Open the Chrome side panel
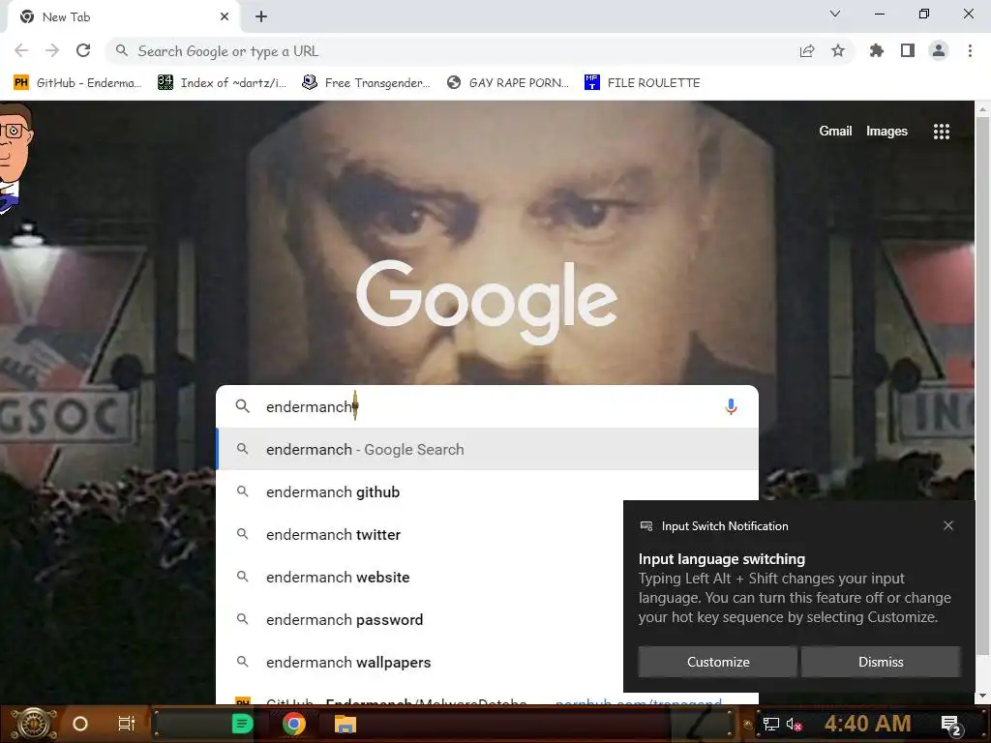 tap(908, 50)
